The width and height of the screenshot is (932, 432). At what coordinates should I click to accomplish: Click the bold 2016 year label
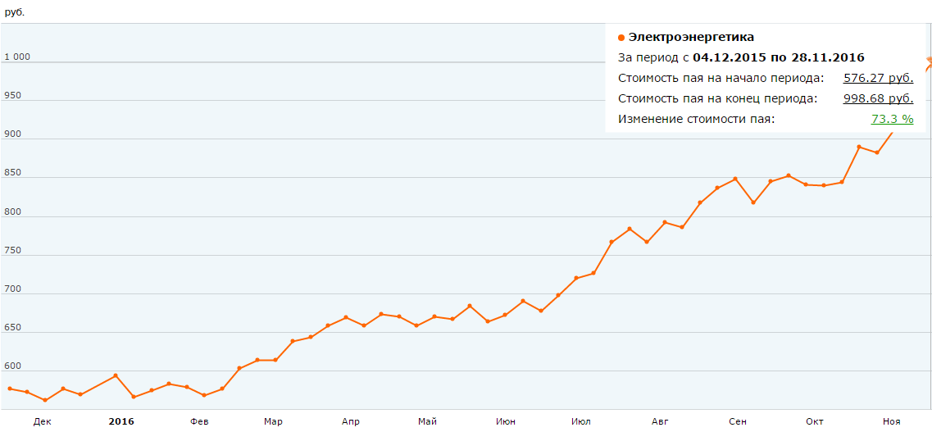121,421
